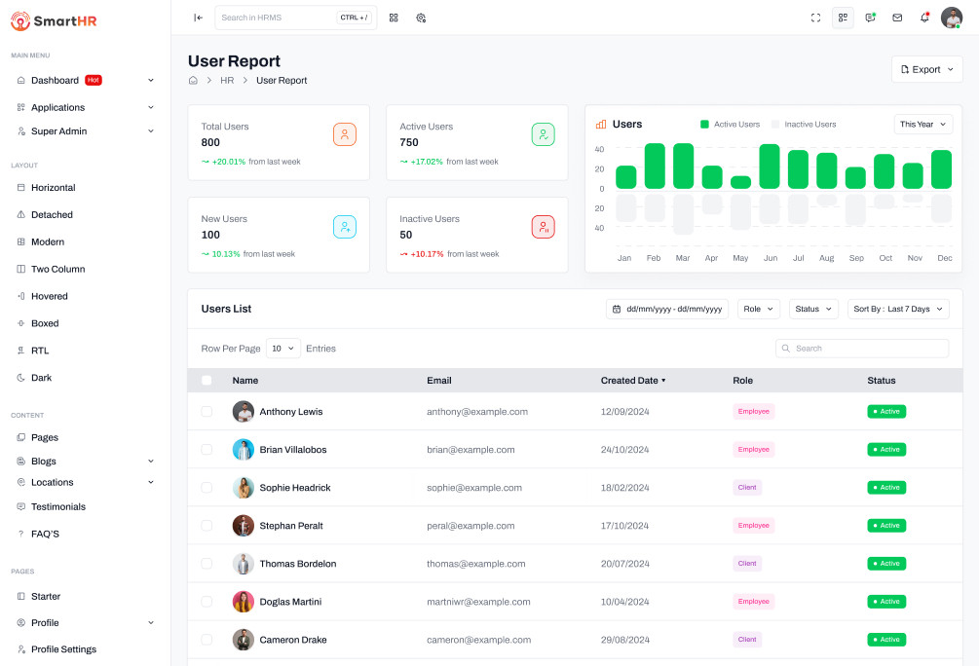Click the home icon in breadcrumb
Image resolution: width=979 pixels, height=666 pixels.
[193, 81]
